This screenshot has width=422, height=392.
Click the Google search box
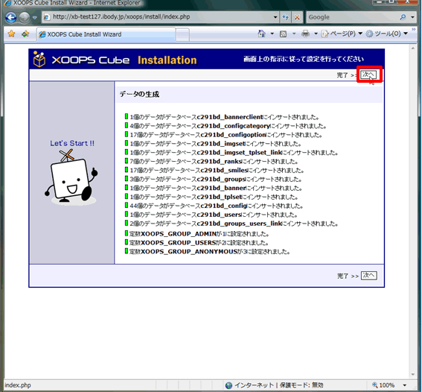click(x=352, y=17)
